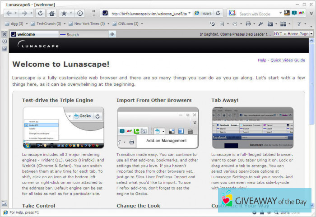Open settings with the wrench icon

pyautogui.click(x=260, y=24)
